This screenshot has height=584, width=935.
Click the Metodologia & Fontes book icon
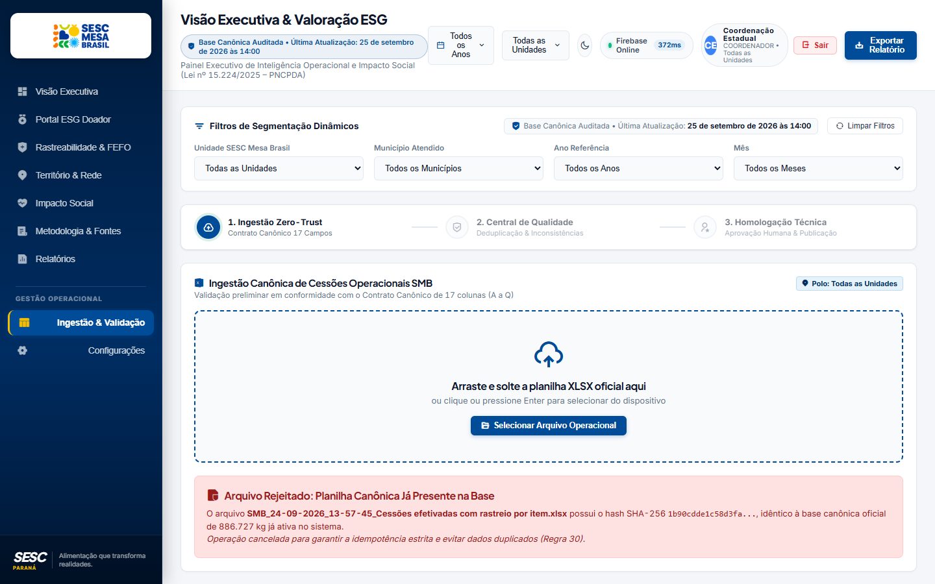23,231
